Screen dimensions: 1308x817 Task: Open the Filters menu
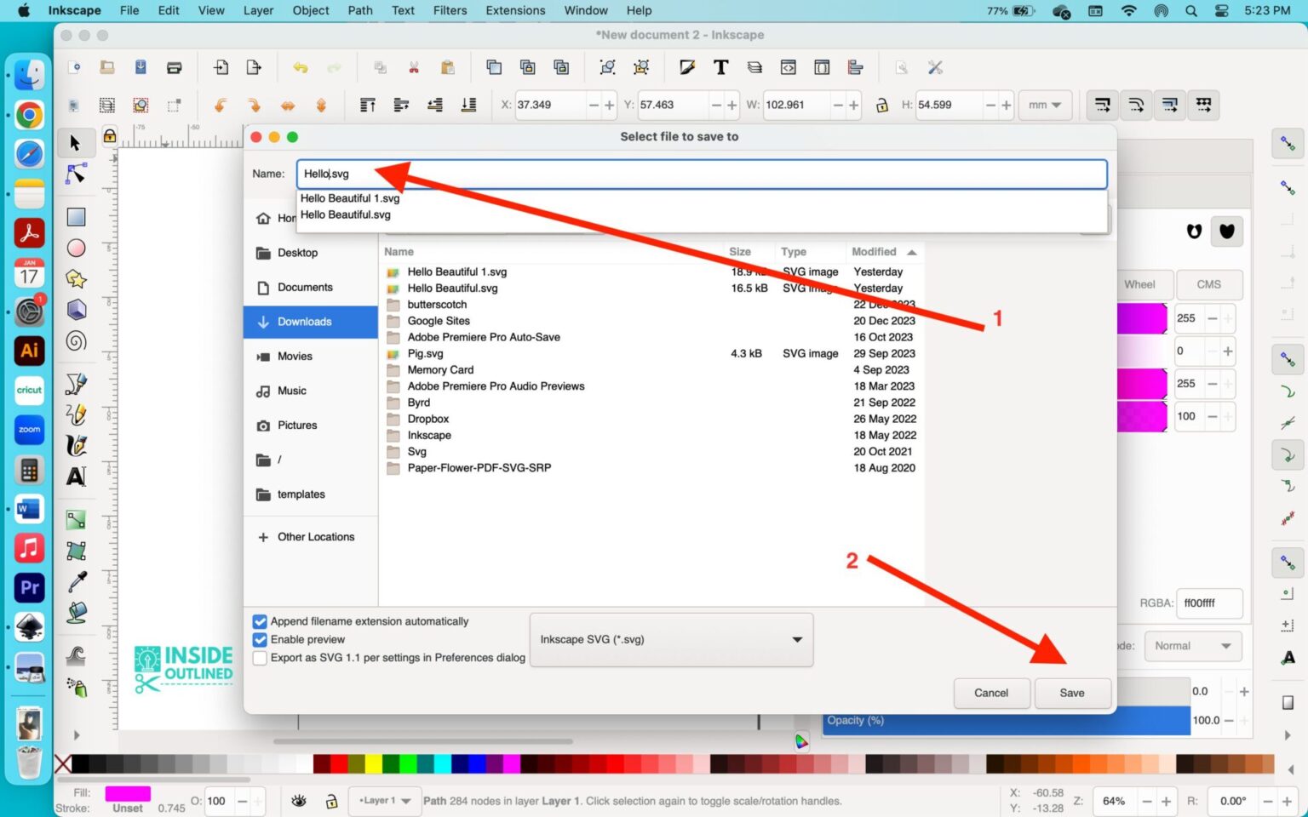450,10
